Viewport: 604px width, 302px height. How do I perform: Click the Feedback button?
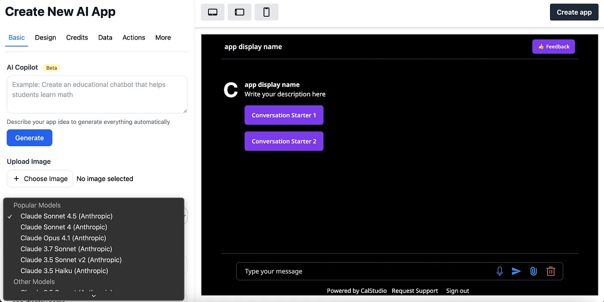coord(554,47)
